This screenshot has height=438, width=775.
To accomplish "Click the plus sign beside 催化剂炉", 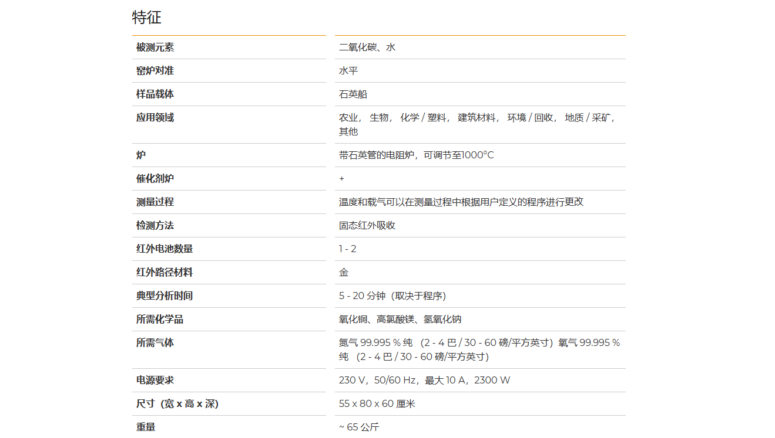I will [x=342, y=178].
